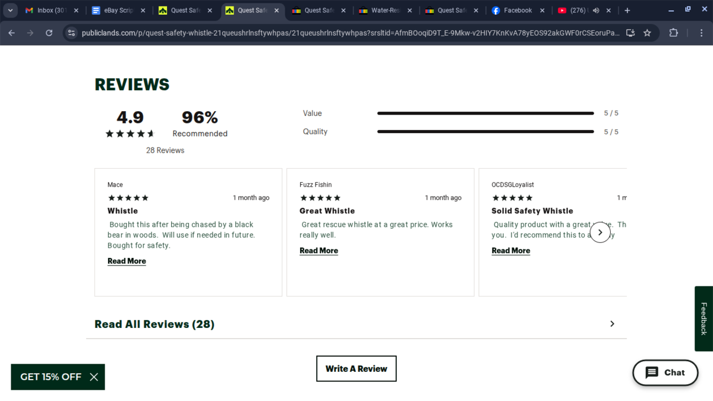
Task: Click the Value rating bar
Action: [x=485, y=113]
